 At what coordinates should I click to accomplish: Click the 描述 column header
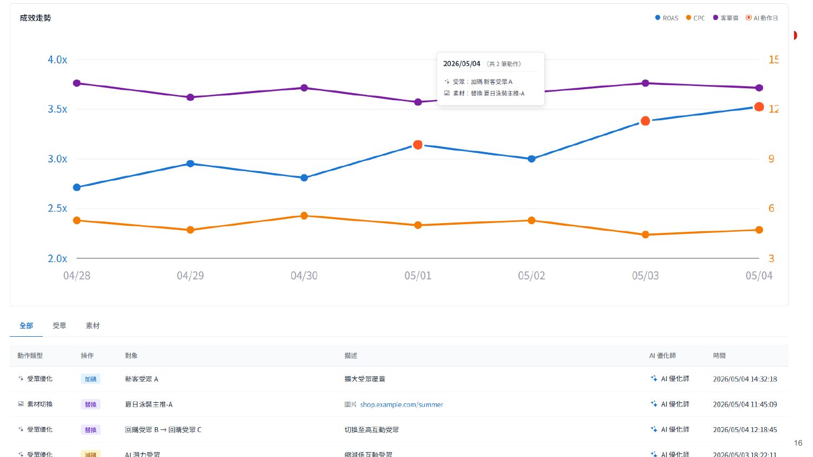(x=351, y=356)
